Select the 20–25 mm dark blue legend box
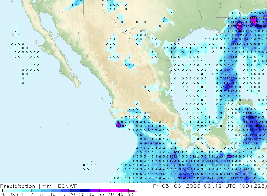 75,191
